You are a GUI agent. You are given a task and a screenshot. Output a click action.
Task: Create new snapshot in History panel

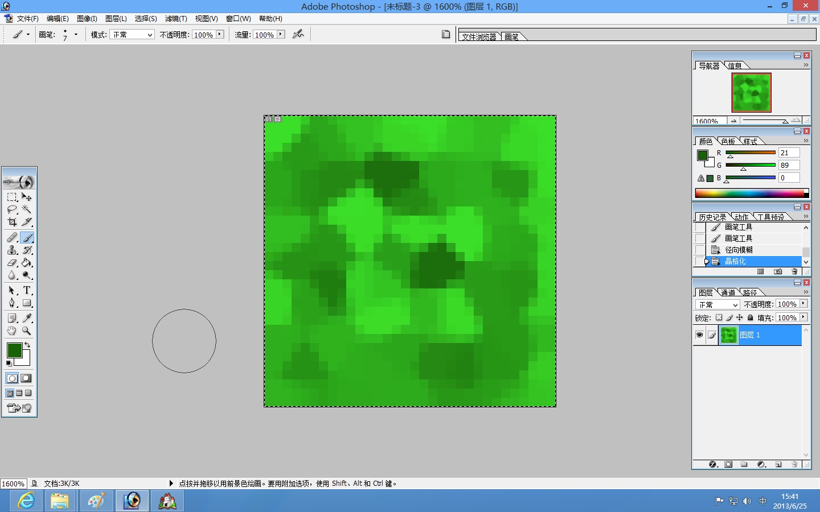click(778, 272)
